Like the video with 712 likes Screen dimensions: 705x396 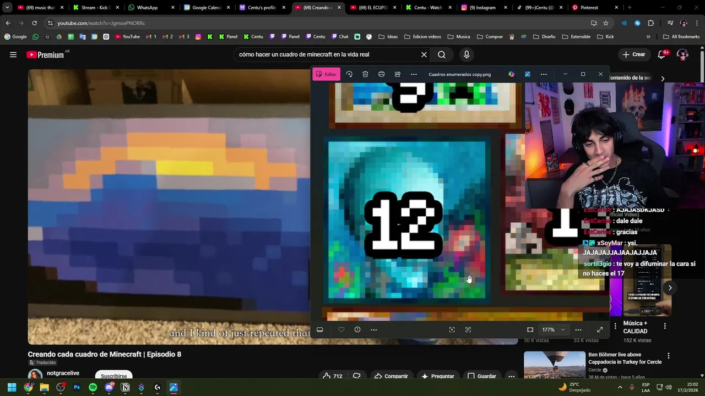(x=332, y=376)
